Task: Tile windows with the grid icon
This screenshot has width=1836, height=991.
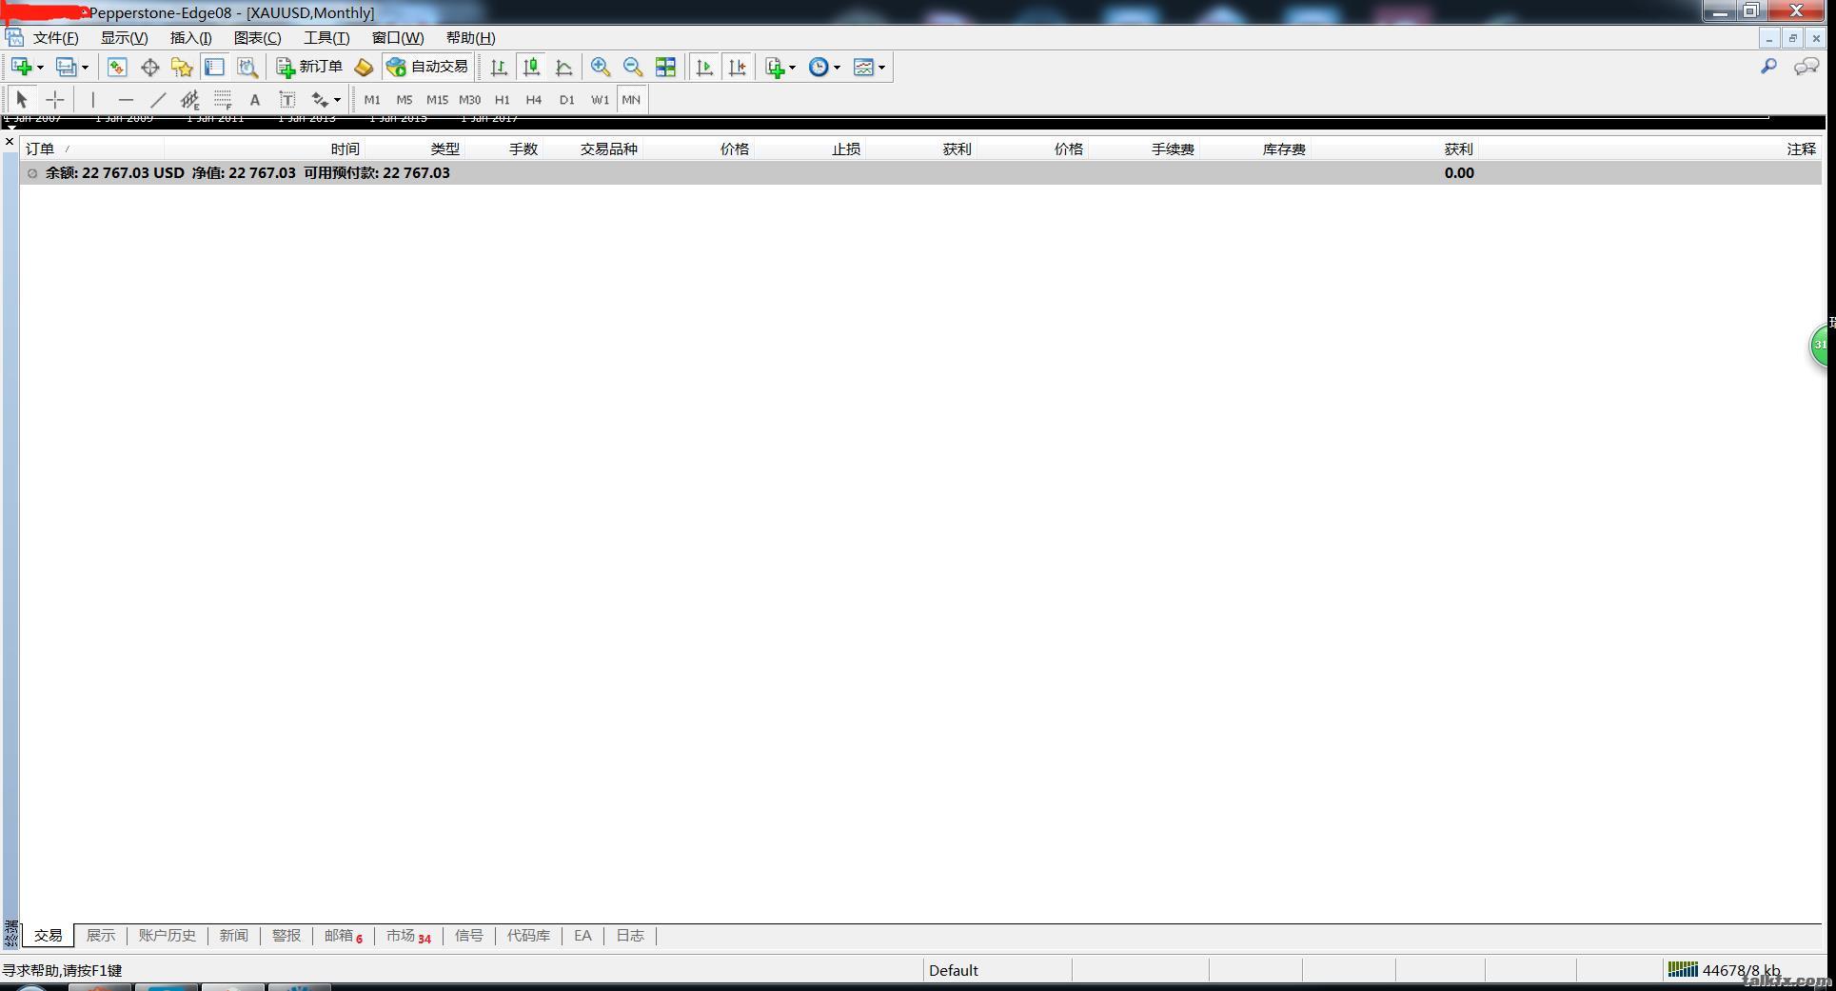Action: [x=665, y=67]
